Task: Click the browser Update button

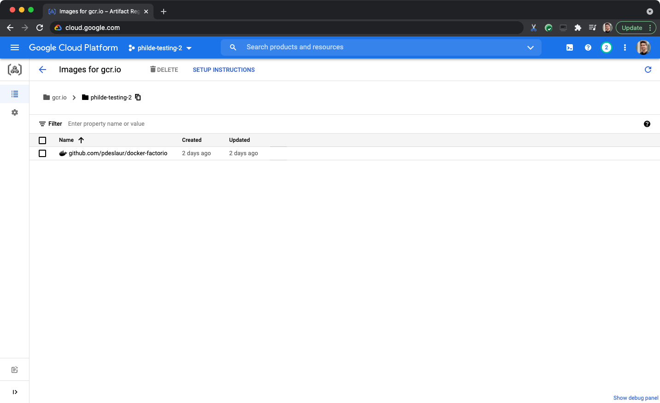Action: (x=636, y=28)
